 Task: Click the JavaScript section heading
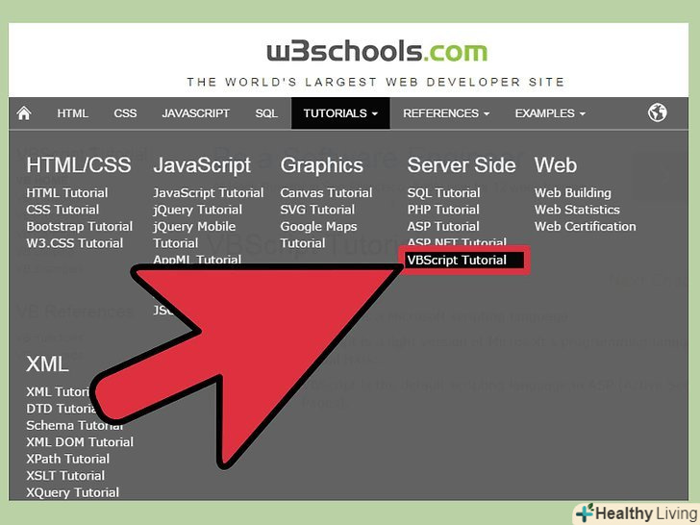202,165
